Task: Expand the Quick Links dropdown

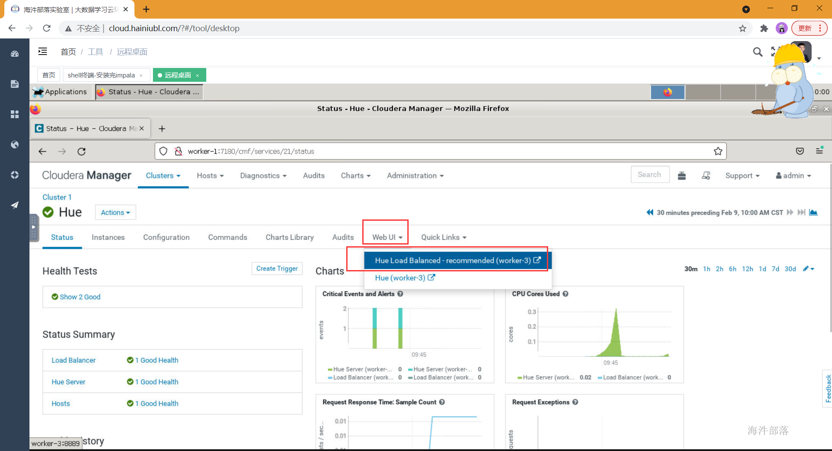Action: tap(444, 237)
